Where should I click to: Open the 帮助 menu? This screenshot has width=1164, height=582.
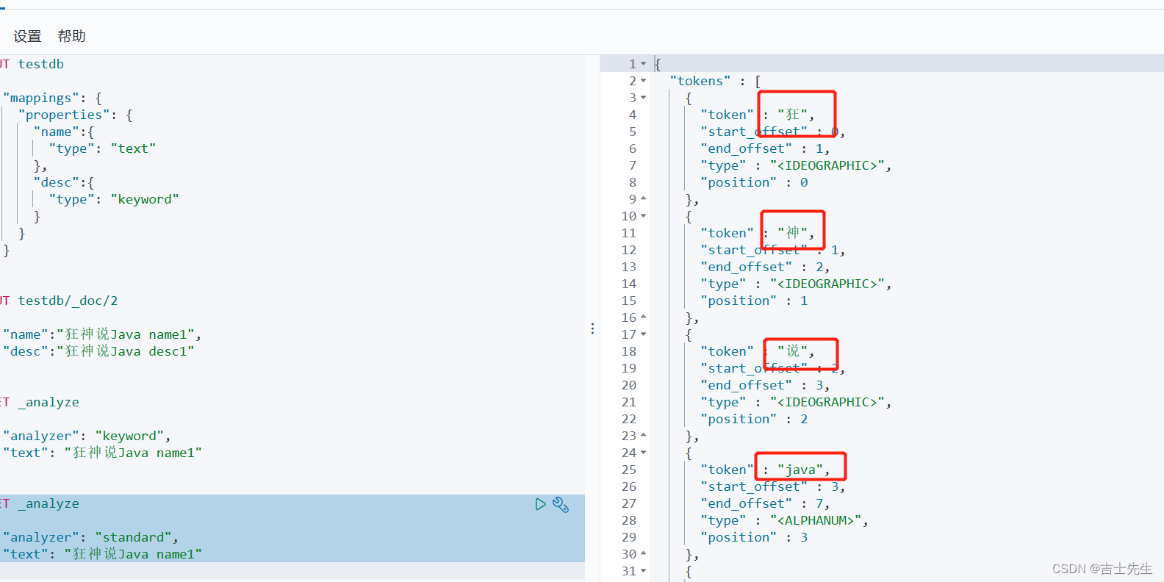pyautogui.click(x=72, y=36)
